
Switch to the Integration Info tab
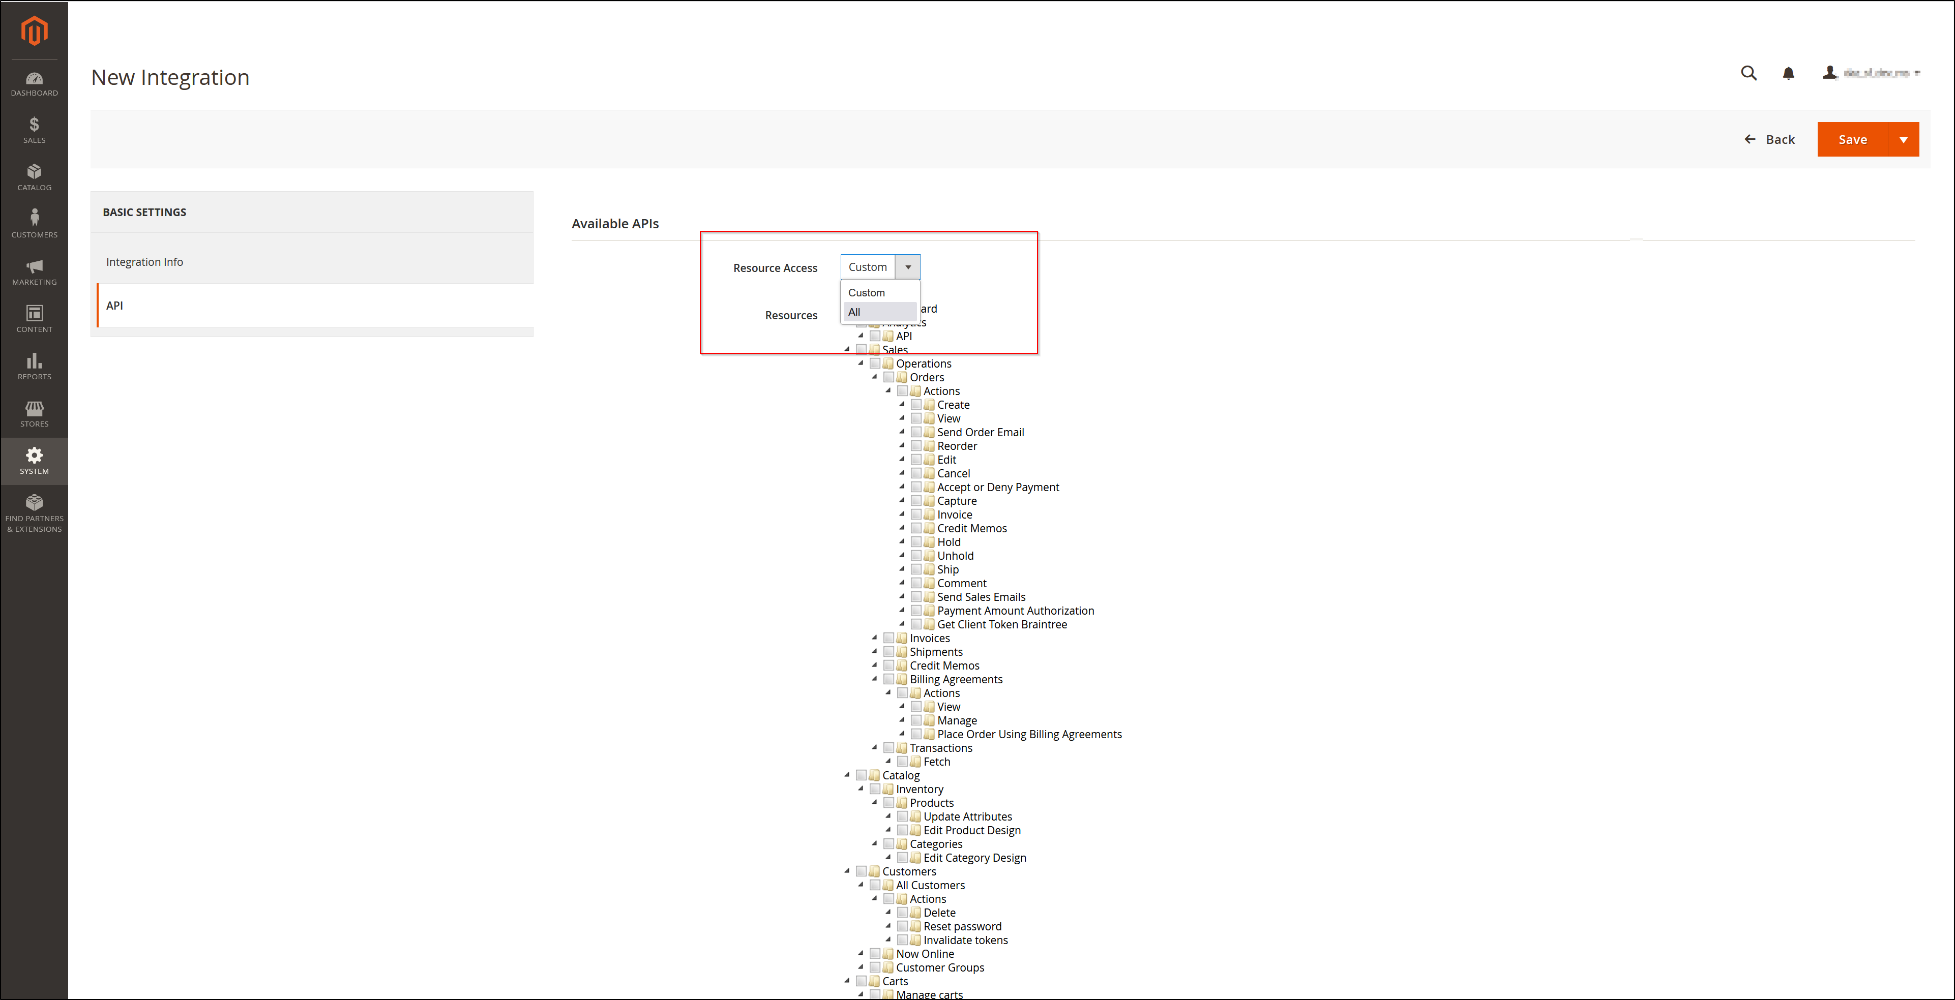pyautogui.click(x=312, y=262)
